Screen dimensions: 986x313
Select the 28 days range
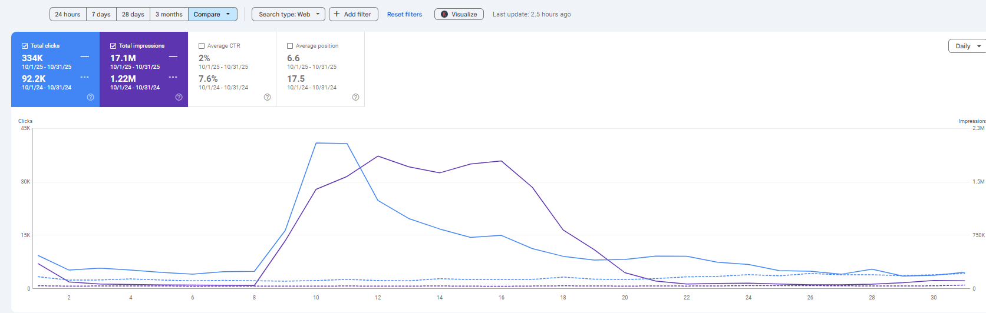tap(133, 14)
